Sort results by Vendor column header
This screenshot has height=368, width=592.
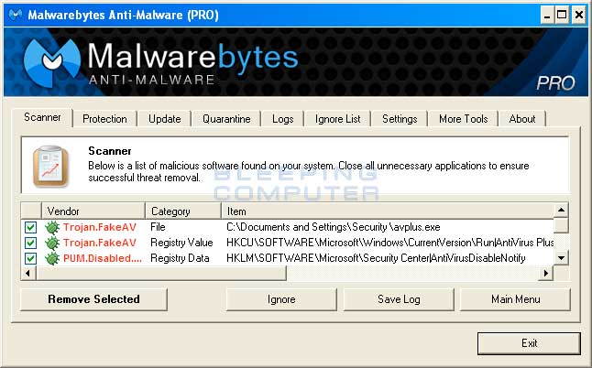click(93, 211)
